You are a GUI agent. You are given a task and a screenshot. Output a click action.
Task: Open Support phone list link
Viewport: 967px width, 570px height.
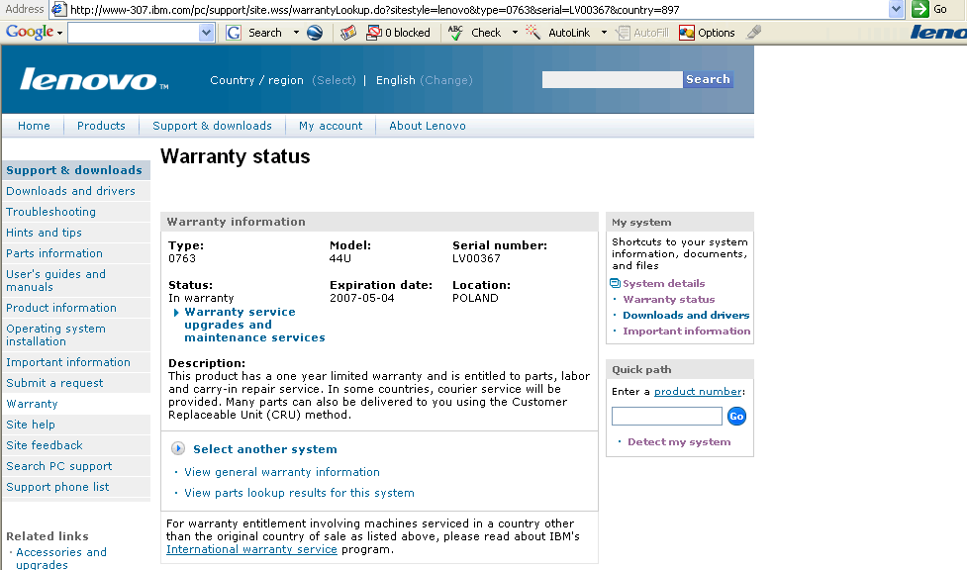(57, 487)
